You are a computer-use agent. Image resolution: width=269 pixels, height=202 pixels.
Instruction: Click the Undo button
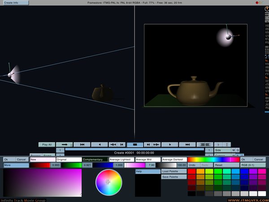click(x=194, y=165)
